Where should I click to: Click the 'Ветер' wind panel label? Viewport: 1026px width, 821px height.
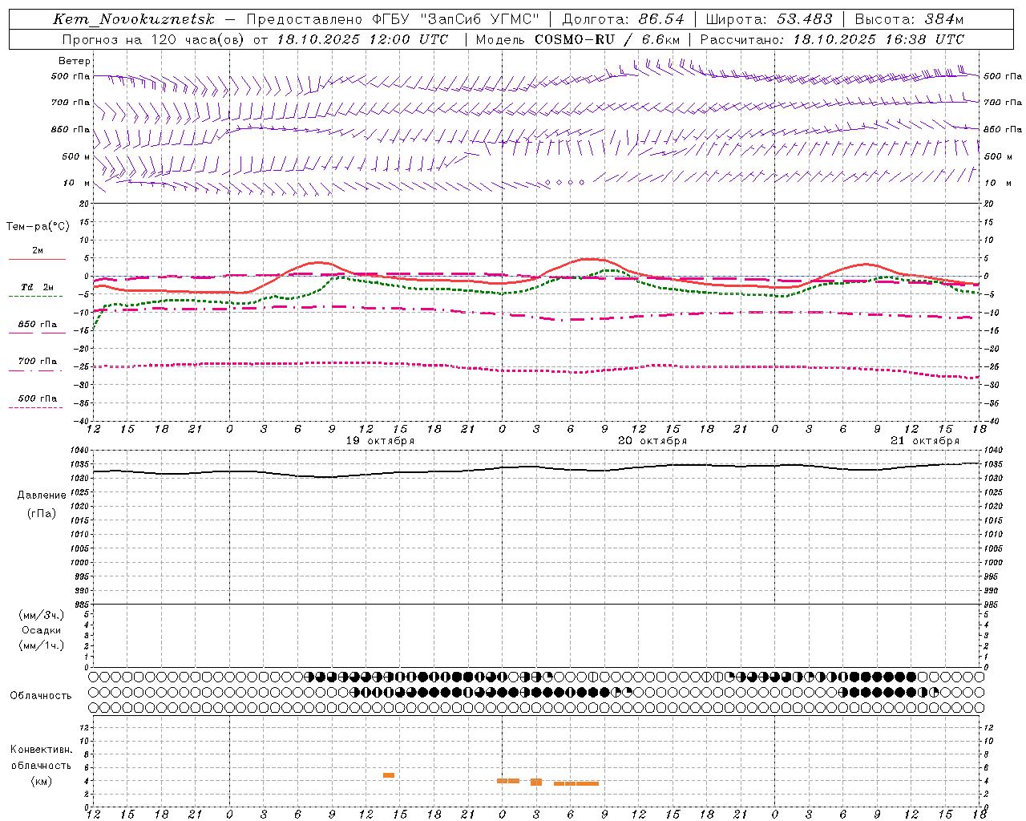(75, 61)
